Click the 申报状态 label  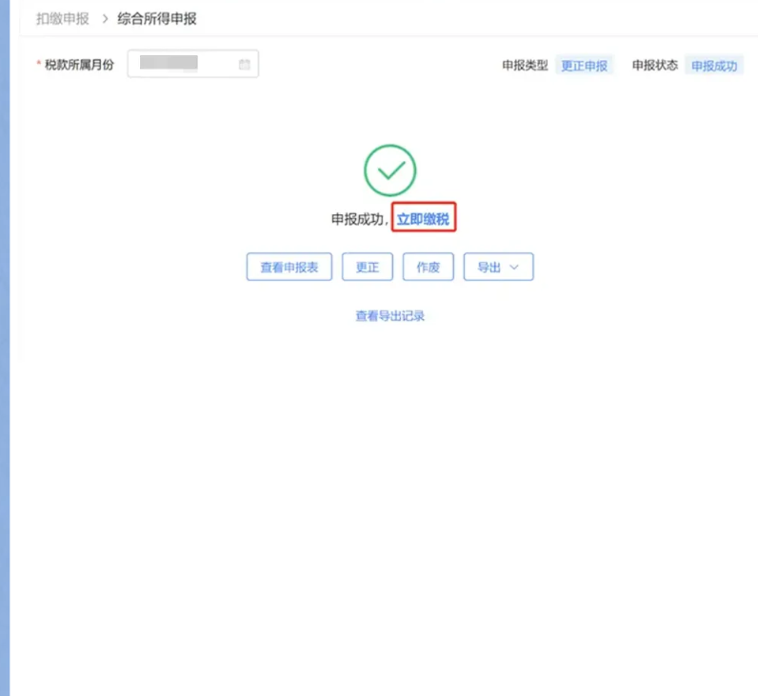click(655, 66)
